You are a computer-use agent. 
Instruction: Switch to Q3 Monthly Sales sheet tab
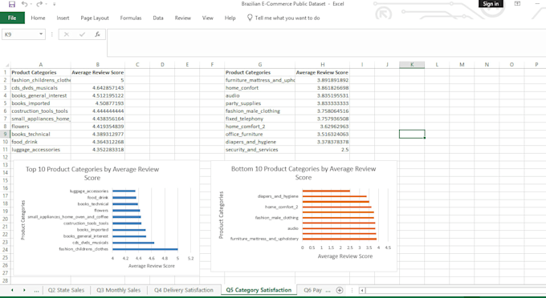[x=119, y=290]
